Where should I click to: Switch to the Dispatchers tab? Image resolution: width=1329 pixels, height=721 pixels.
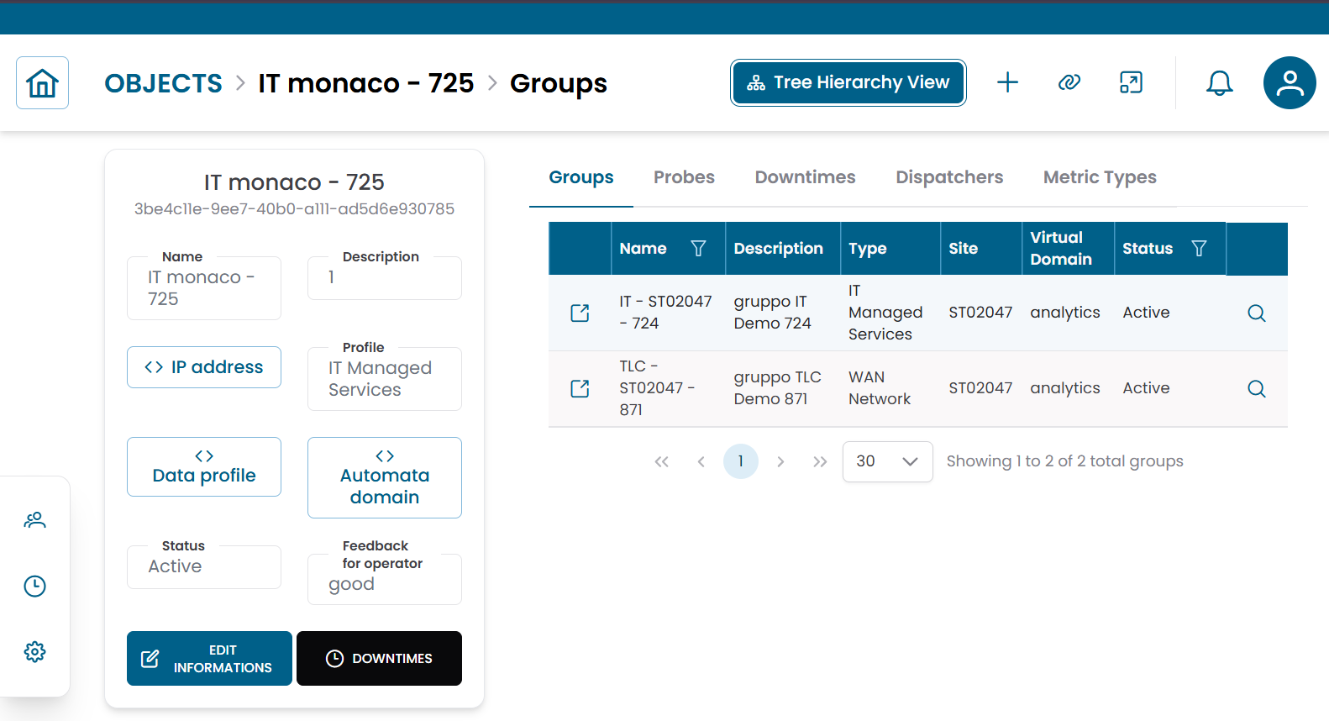949,177
